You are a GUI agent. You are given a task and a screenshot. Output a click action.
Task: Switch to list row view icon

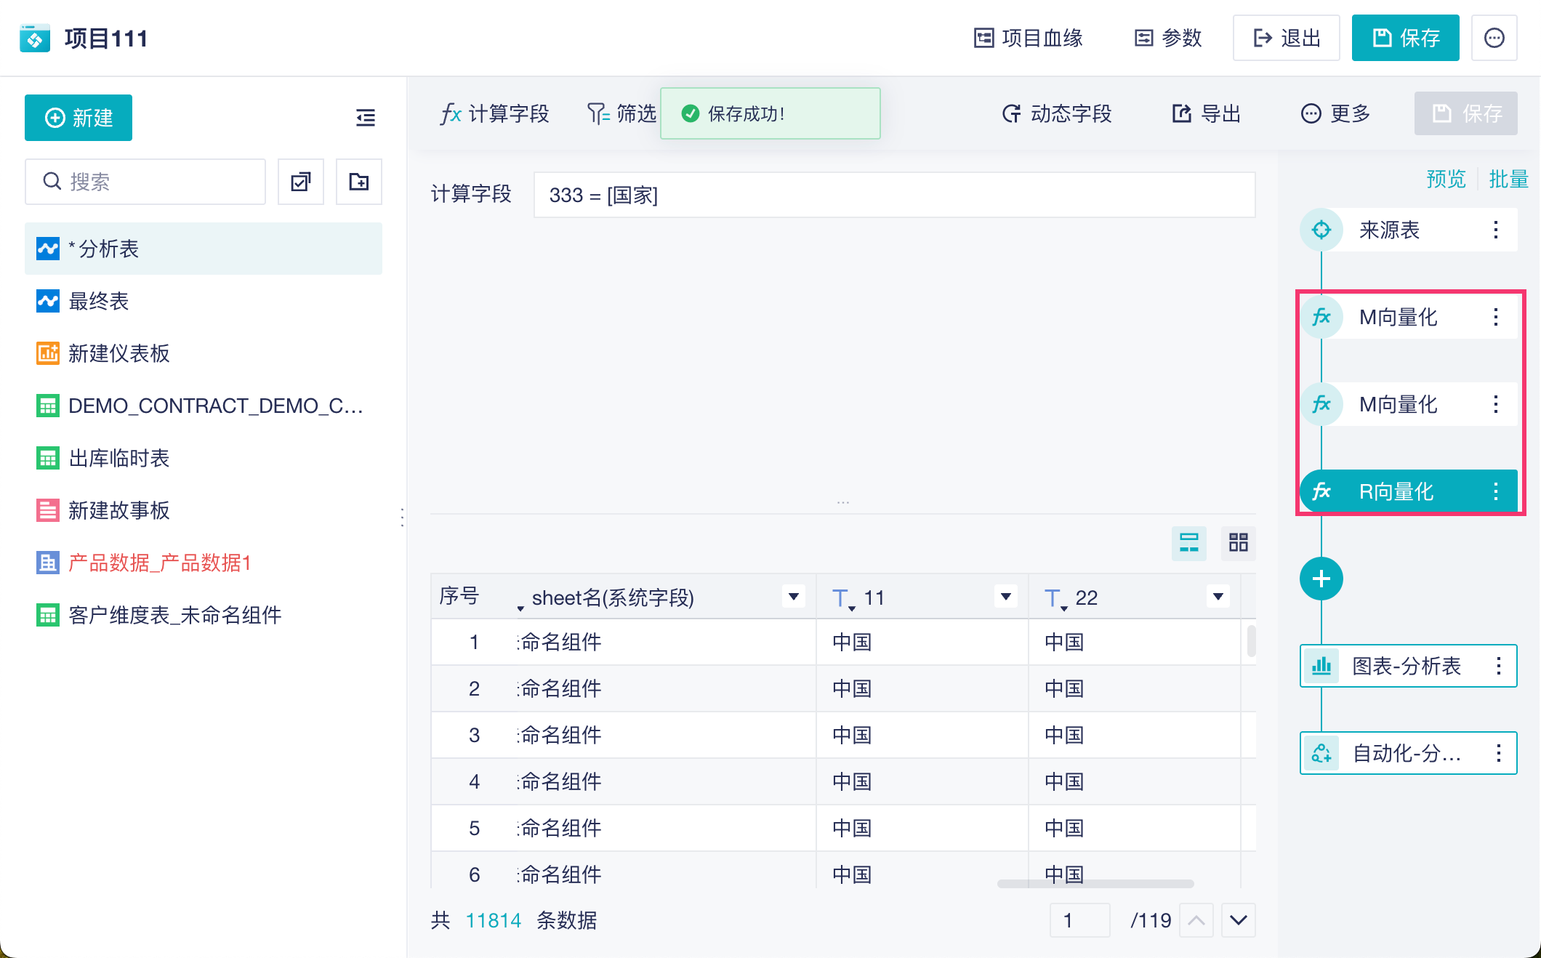pos(1189,542)
